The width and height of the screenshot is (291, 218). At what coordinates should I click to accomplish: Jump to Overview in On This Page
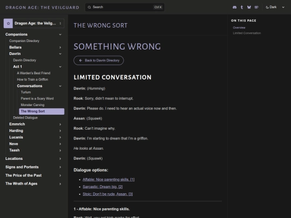click(x=239, y=27)
